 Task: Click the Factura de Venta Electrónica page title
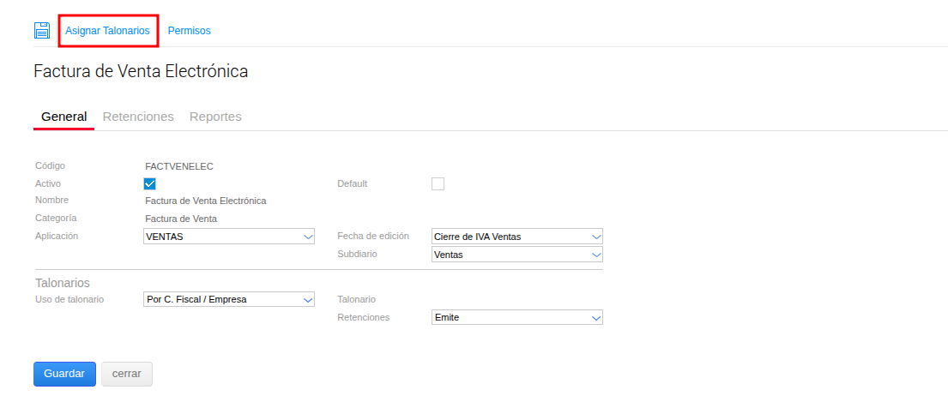pyautogui.click(x=141, y=71)
